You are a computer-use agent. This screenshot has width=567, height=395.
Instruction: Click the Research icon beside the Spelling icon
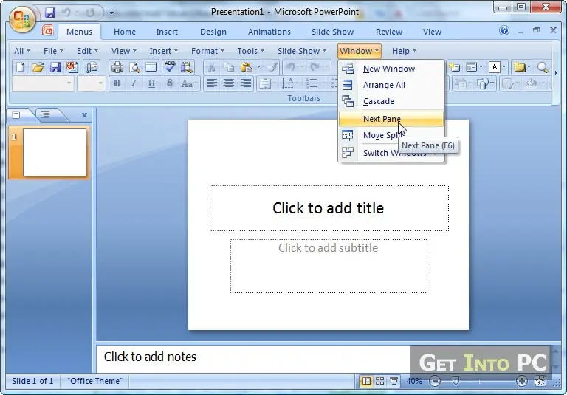(x=187, y=67)
